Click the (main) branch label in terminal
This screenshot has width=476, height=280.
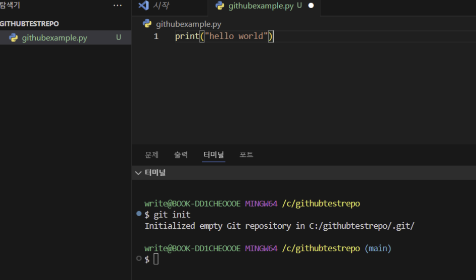click(x=378, y=248)
